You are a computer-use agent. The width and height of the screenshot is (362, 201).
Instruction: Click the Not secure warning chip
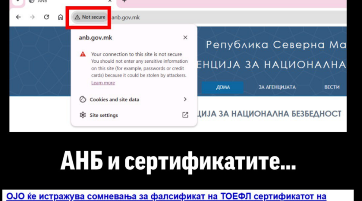(x=90, y=17)
